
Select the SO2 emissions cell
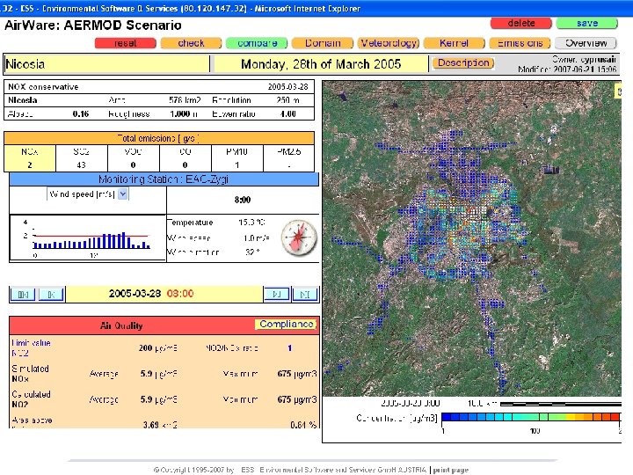pyautogui.click(x=82, y=158)
